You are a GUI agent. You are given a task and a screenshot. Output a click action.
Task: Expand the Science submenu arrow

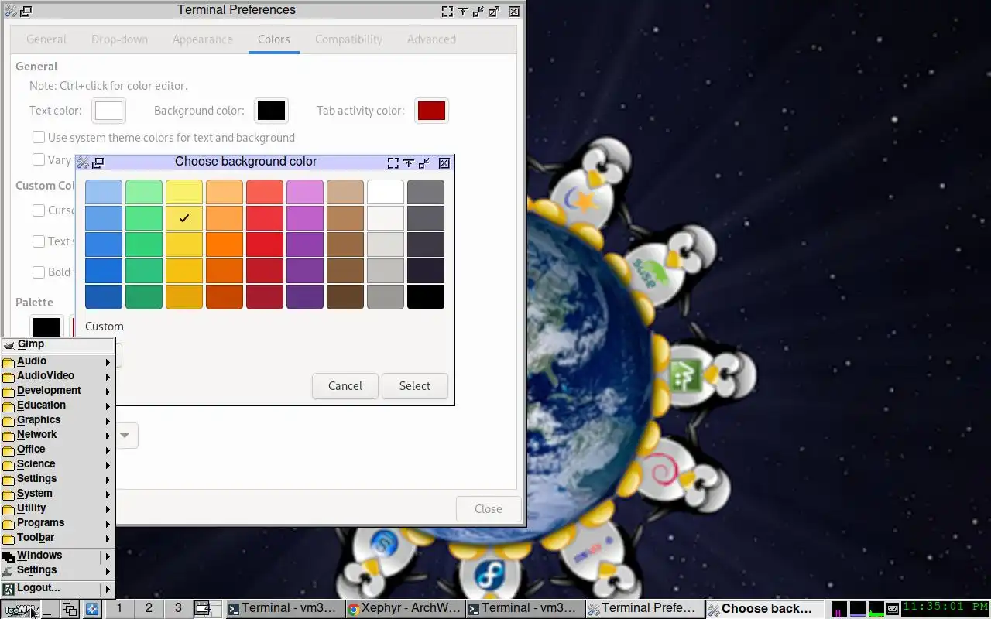pos(108,464)
